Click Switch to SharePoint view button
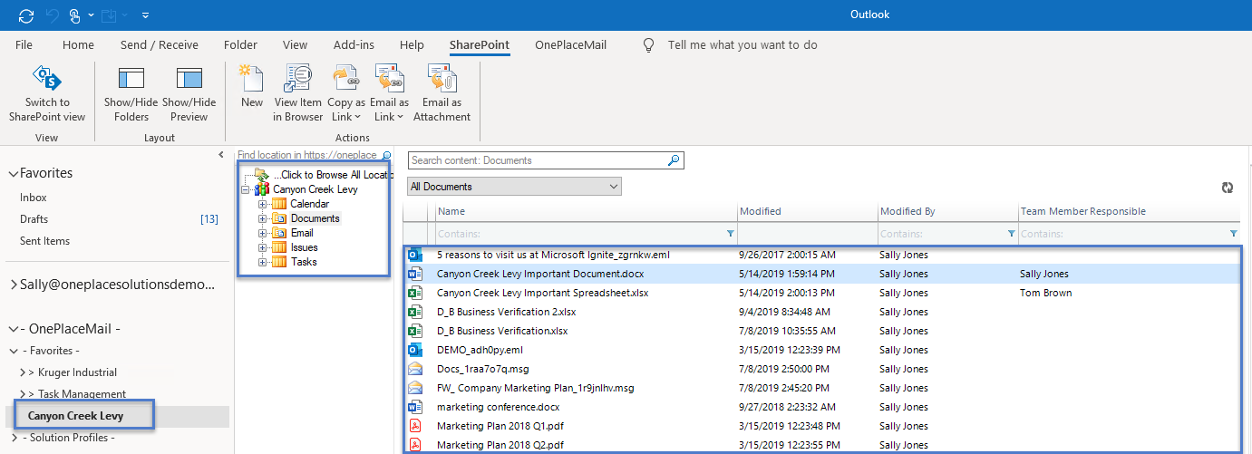1252x454 pixels. click(47, 93)
